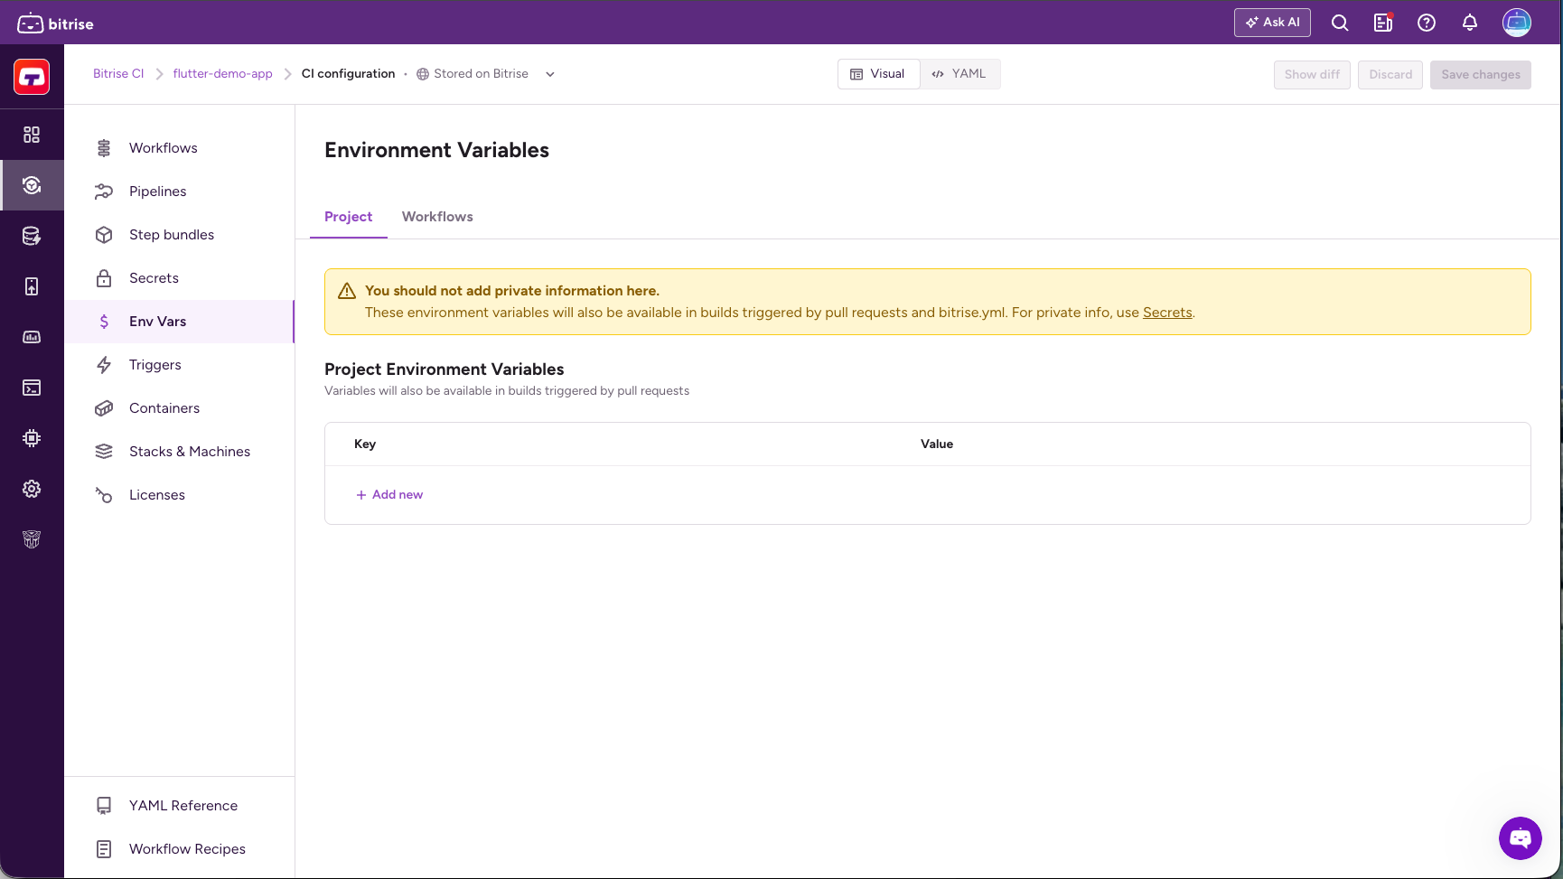Open the remote access terminal icon
The image size is (1563, 879).
pyautogui.click(x=32, y=388)
